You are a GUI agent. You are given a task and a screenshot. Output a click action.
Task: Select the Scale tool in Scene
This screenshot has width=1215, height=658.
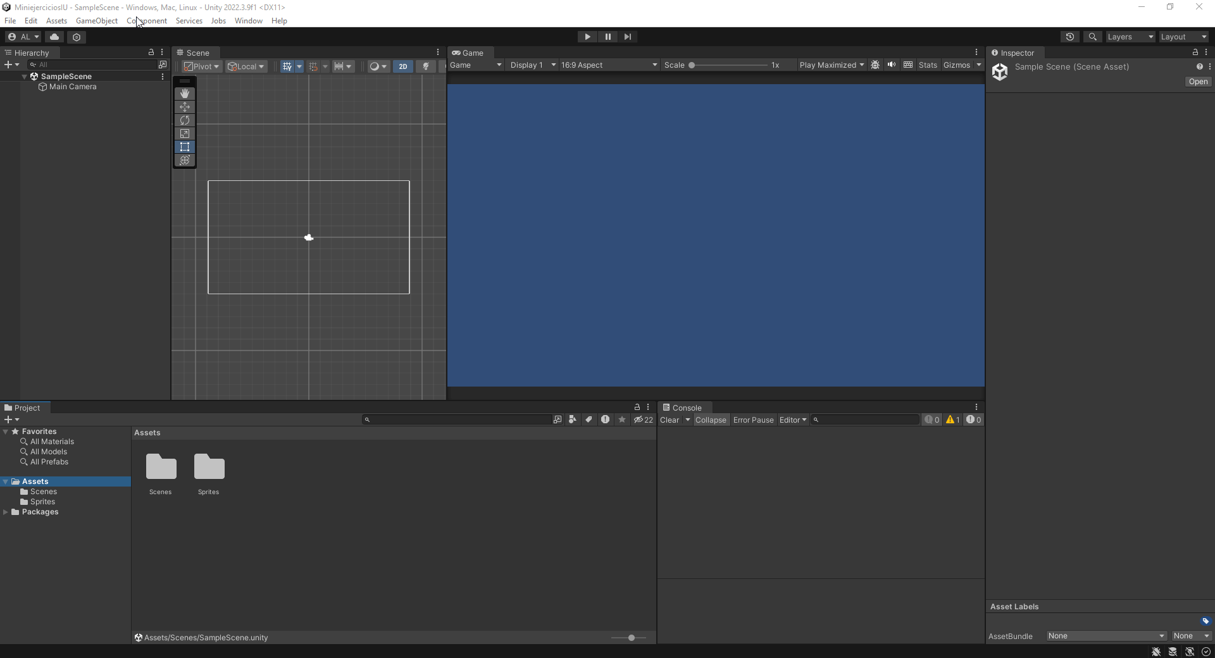(x=185, y=133)
